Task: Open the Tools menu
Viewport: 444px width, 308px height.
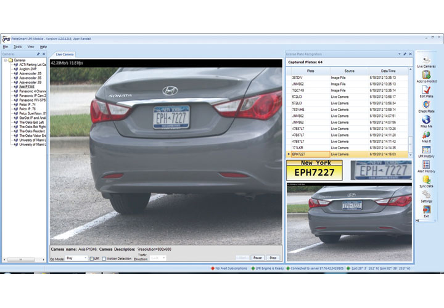Action: pos(18,47)
